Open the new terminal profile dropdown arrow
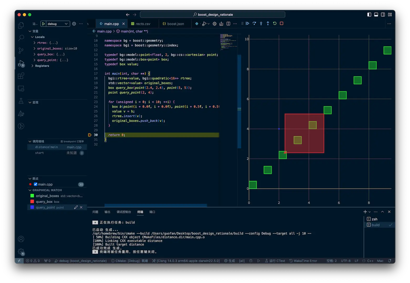This screenshot has height=283, width=410. point(370,212)
